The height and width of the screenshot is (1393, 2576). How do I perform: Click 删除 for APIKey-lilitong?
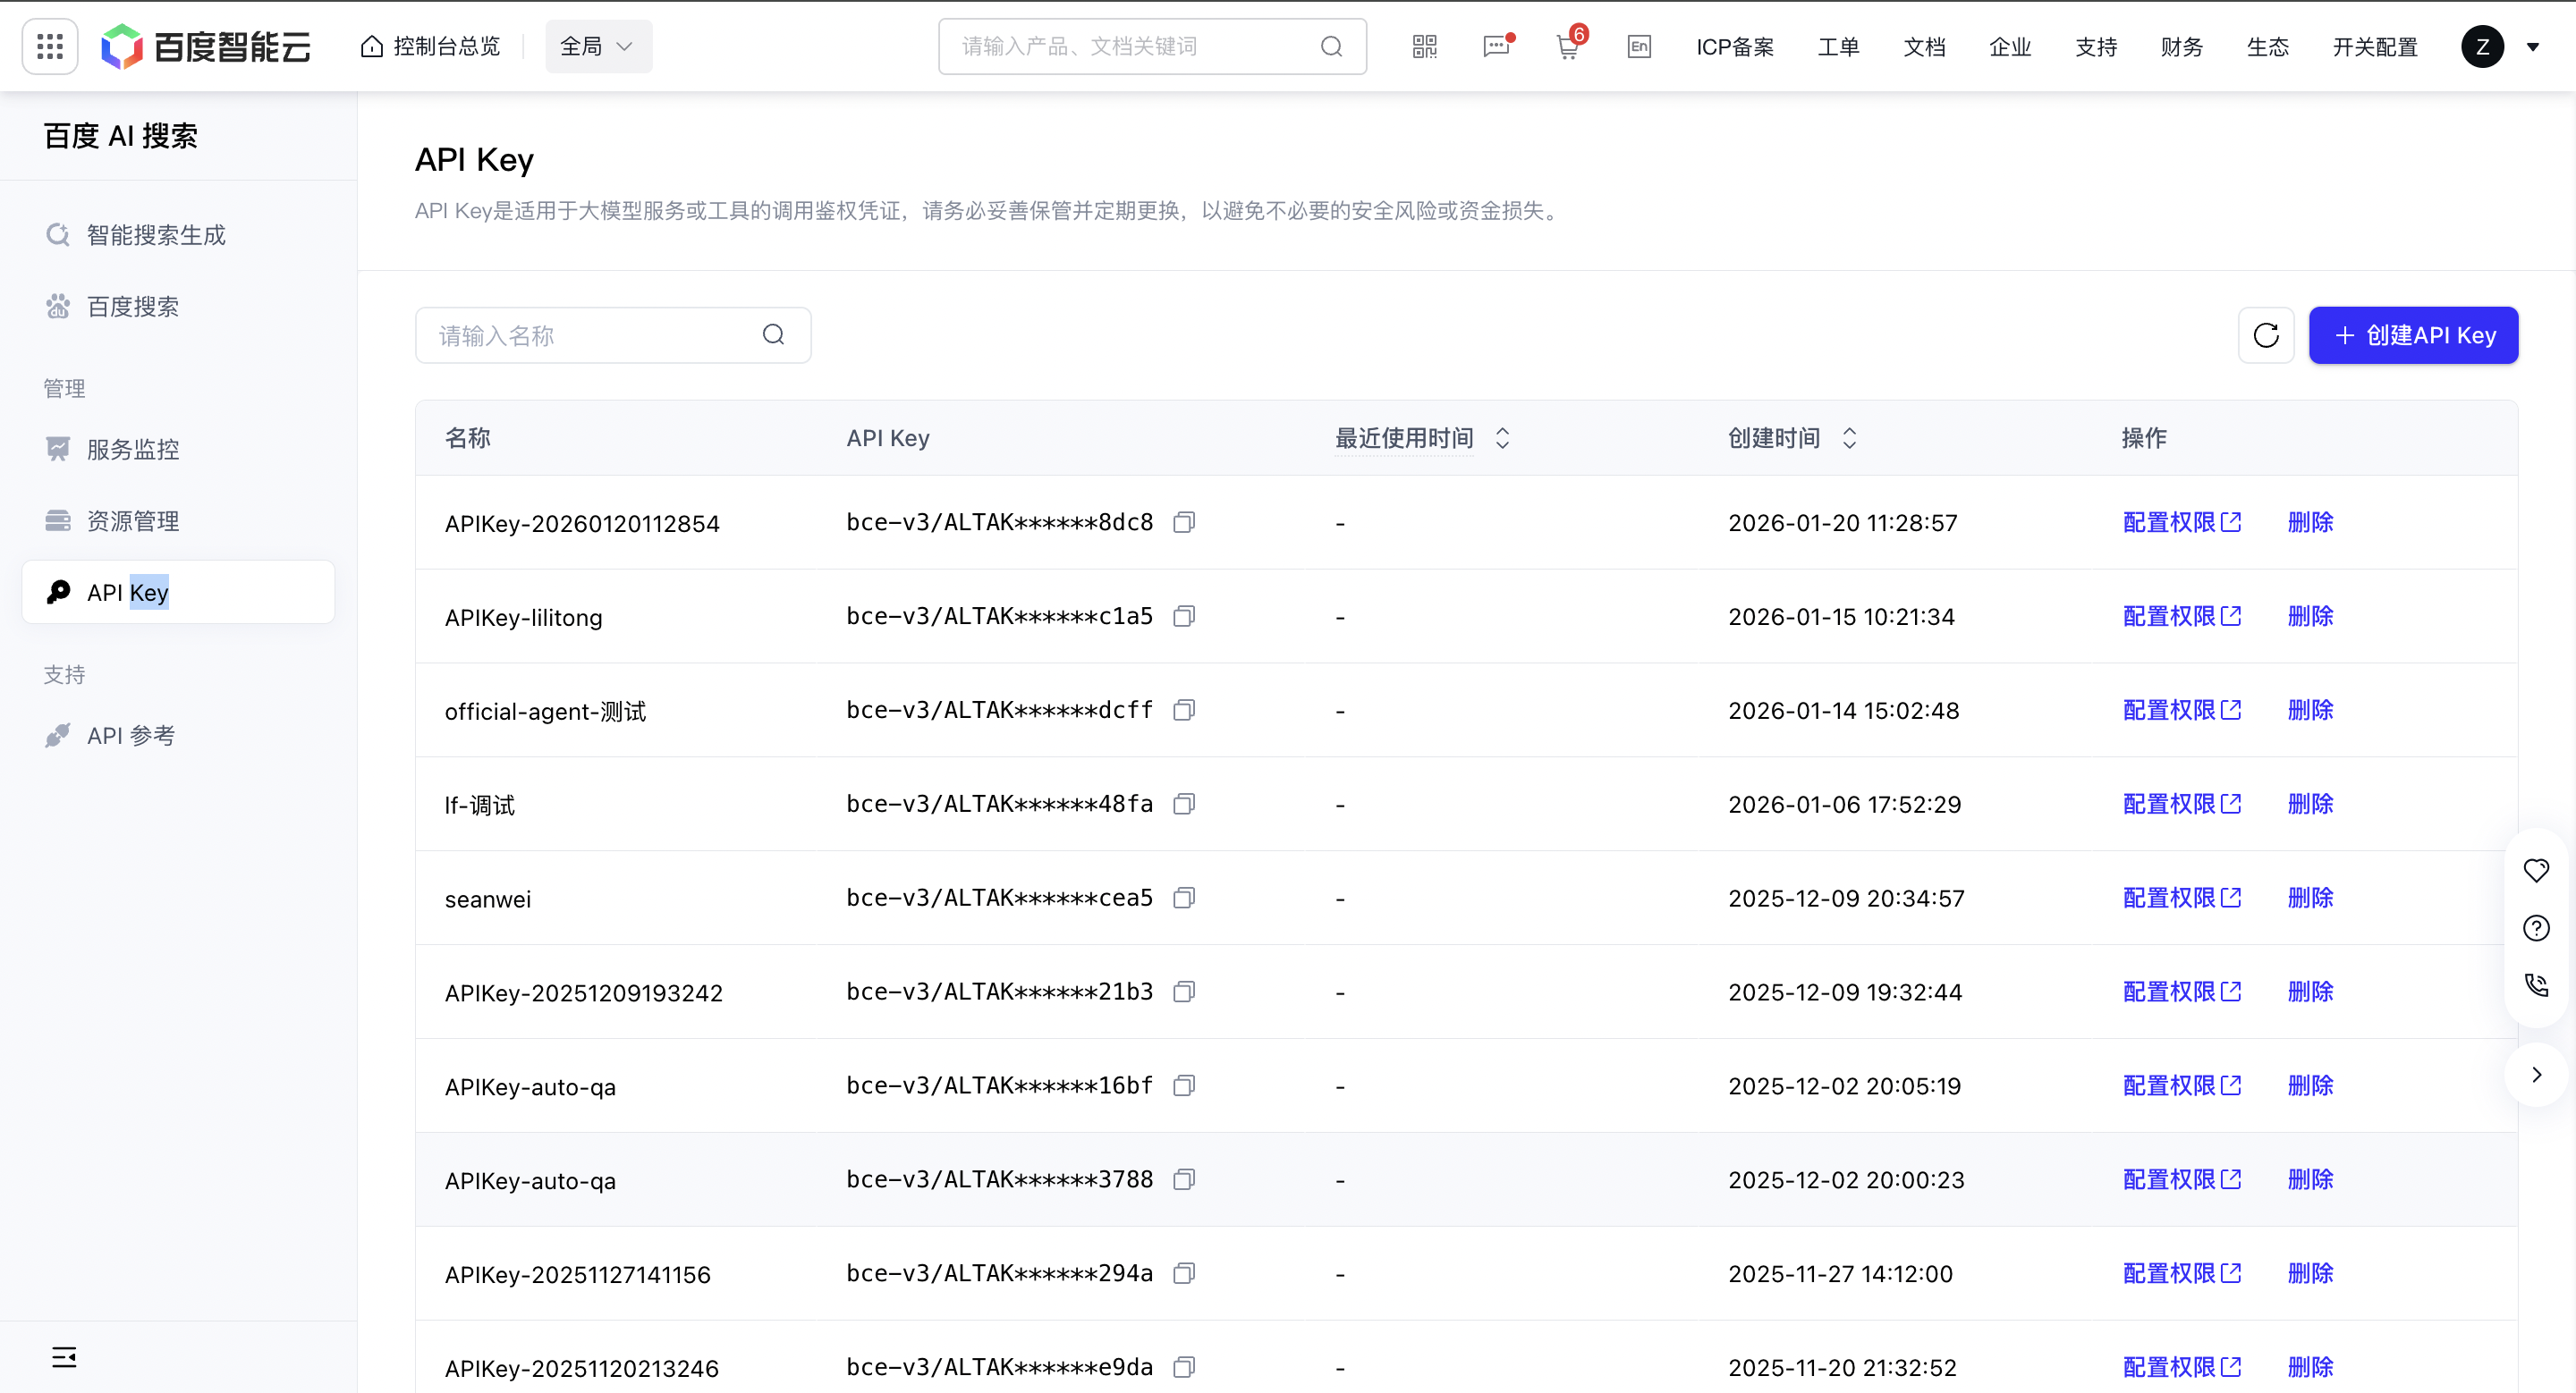pyautogui.click(x=2310, y=617)
